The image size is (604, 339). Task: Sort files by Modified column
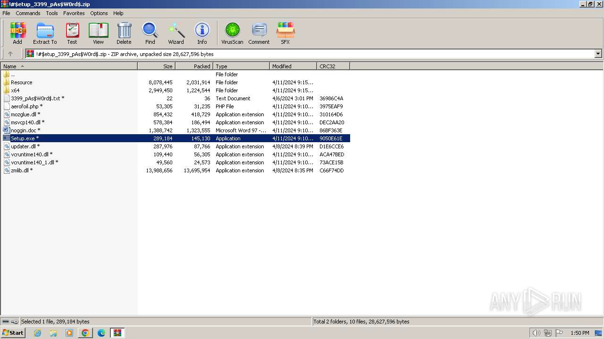pyautogui.click(x=293, y=66)
